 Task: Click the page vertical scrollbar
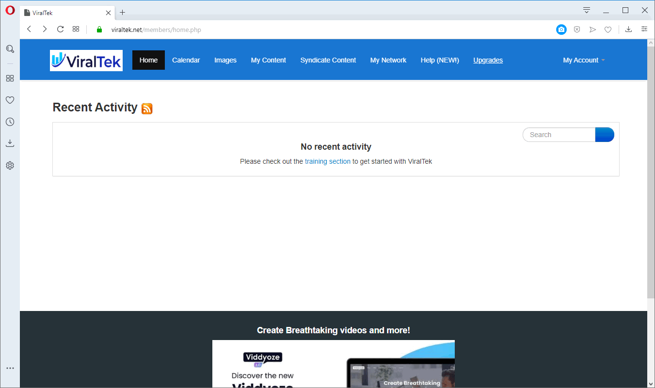651,172
